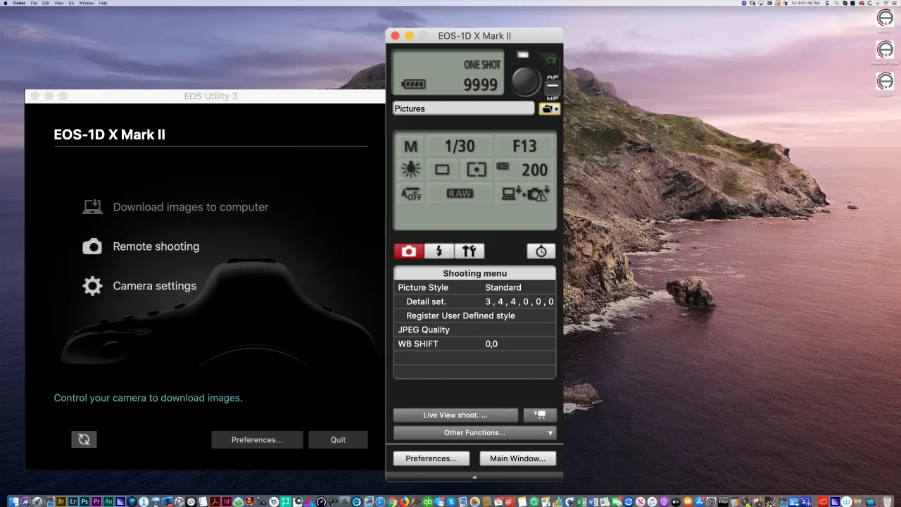Launch Photoshop from the Dock
Image resolution: width=901 pixels, height=507 pixels.
click(85, 502)
